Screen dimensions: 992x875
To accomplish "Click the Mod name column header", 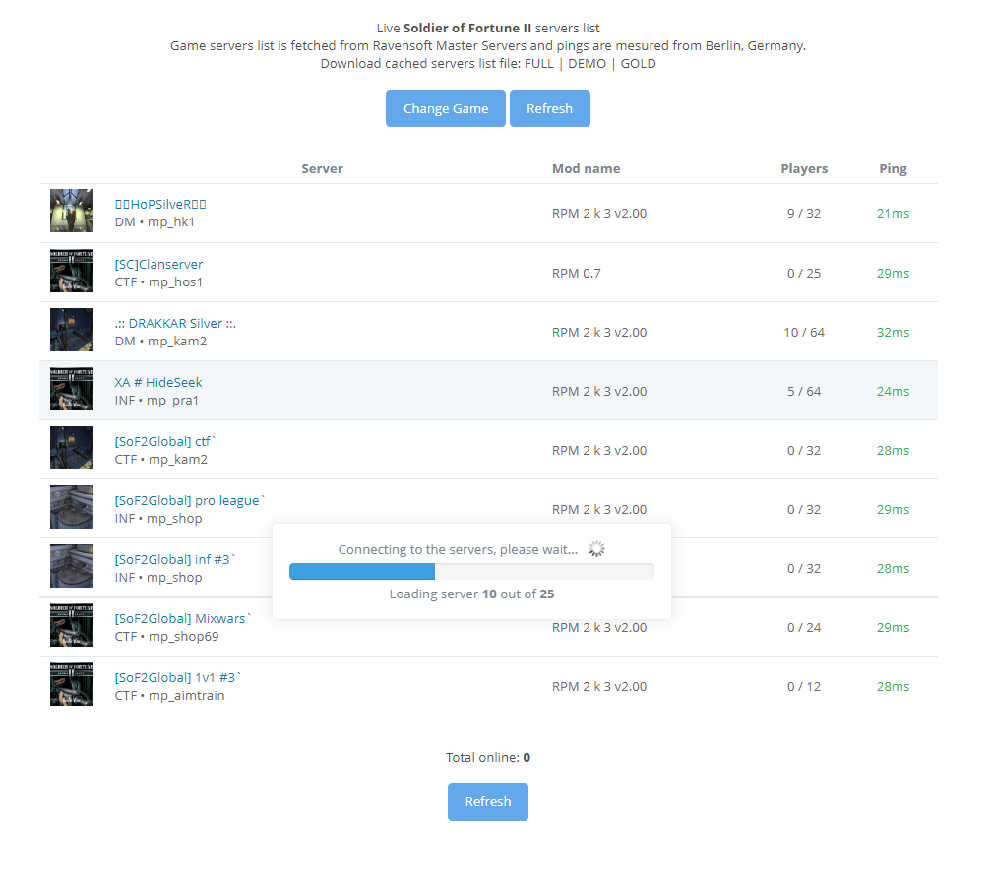I will pos(586,168).
